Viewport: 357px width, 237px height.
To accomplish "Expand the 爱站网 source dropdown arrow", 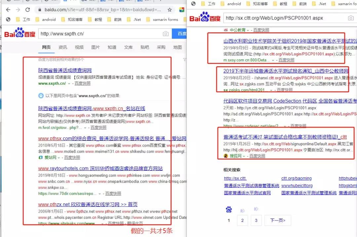I will tap(59, 158).
